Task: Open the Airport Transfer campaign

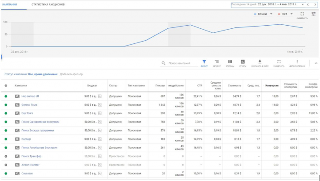Action: 30,165
